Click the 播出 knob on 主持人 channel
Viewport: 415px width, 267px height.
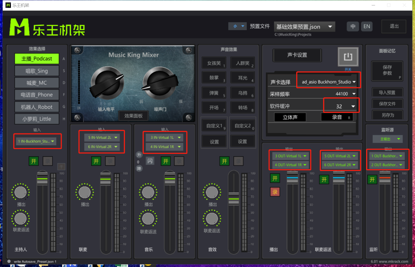20,193
